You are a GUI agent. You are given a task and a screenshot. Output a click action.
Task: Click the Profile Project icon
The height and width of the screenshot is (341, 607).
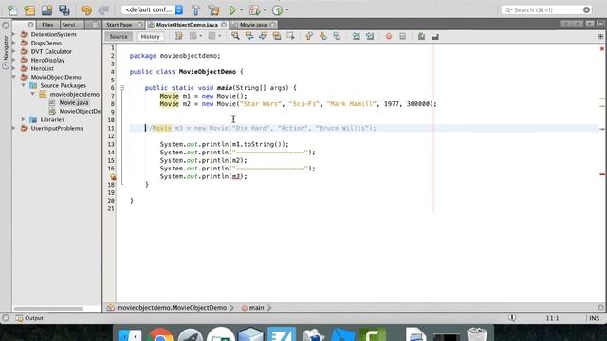tap(277, 10)
